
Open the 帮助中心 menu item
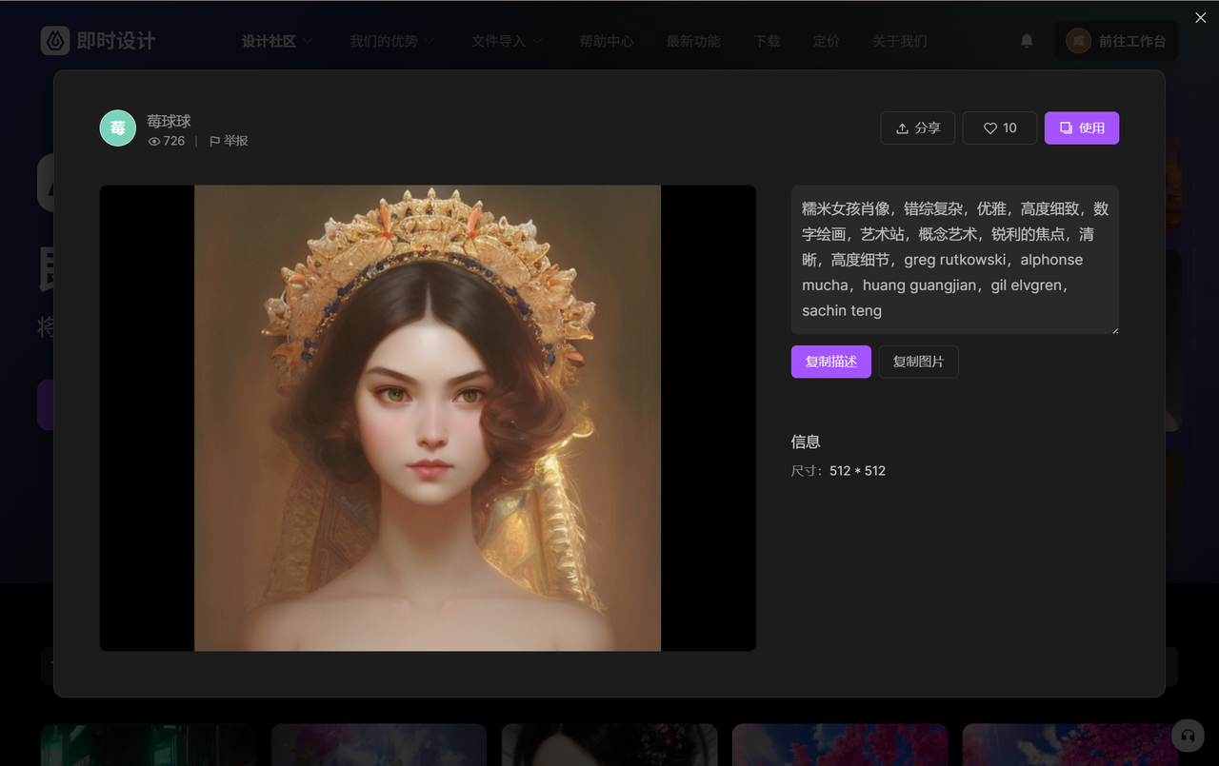[x=607, y=41]
